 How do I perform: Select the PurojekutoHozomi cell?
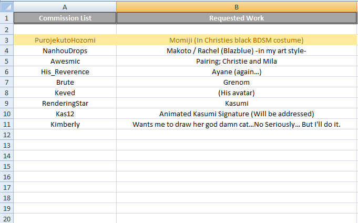click(x=65, y=40)
